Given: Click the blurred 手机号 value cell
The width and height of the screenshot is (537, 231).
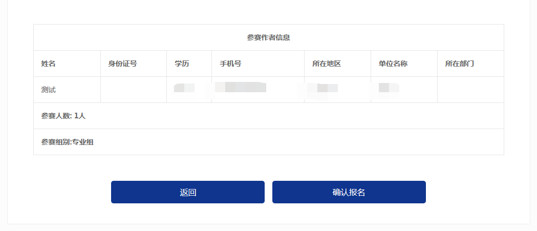Looking at the screenshot, I should [241, 87].
